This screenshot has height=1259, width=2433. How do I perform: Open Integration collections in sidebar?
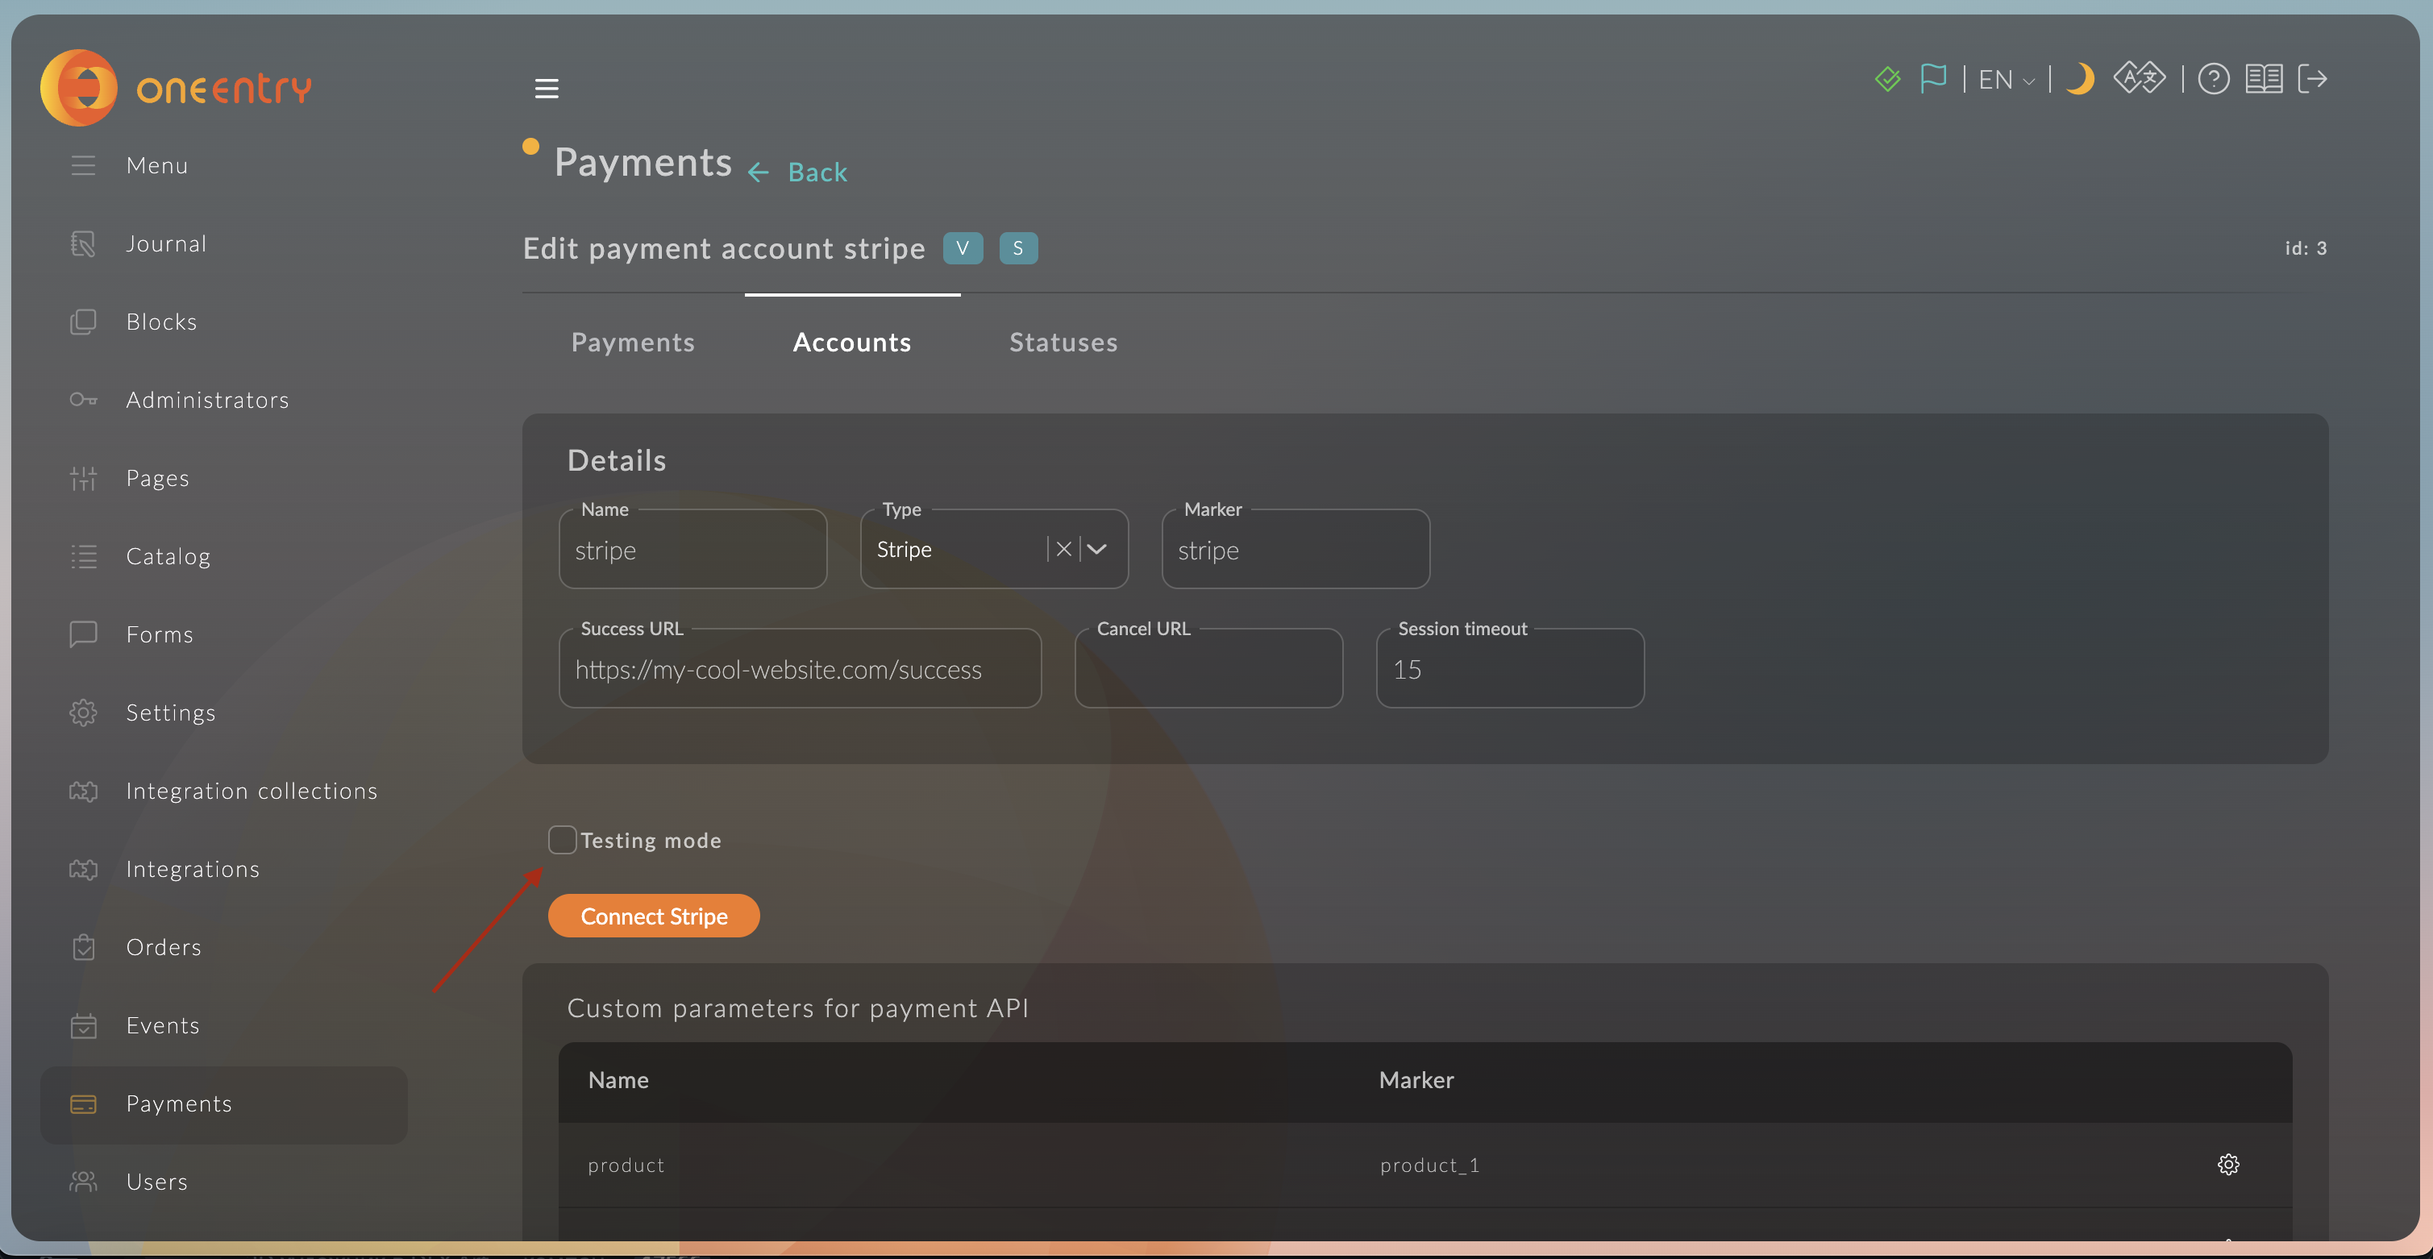[x=252, y=792]
